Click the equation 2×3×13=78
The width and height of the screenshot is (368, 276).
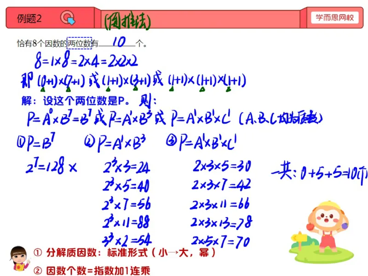(221, 222)
